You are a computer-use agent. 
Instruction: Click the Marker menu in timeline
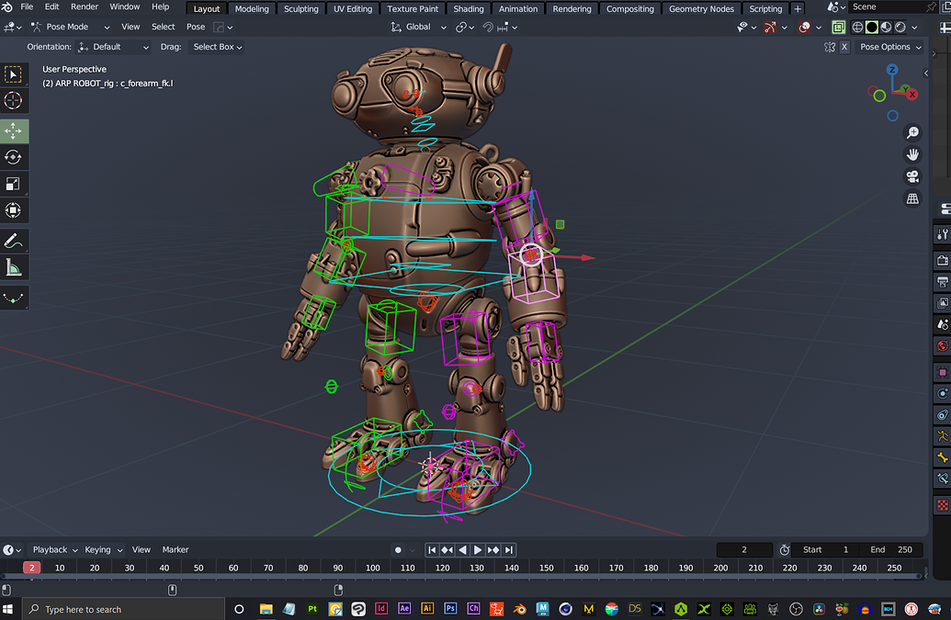point(175,549)
